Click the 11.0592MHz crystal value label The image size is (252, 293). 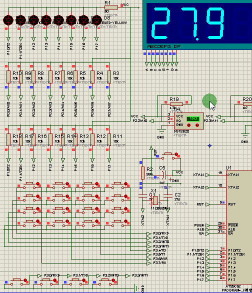coord(160,208)
